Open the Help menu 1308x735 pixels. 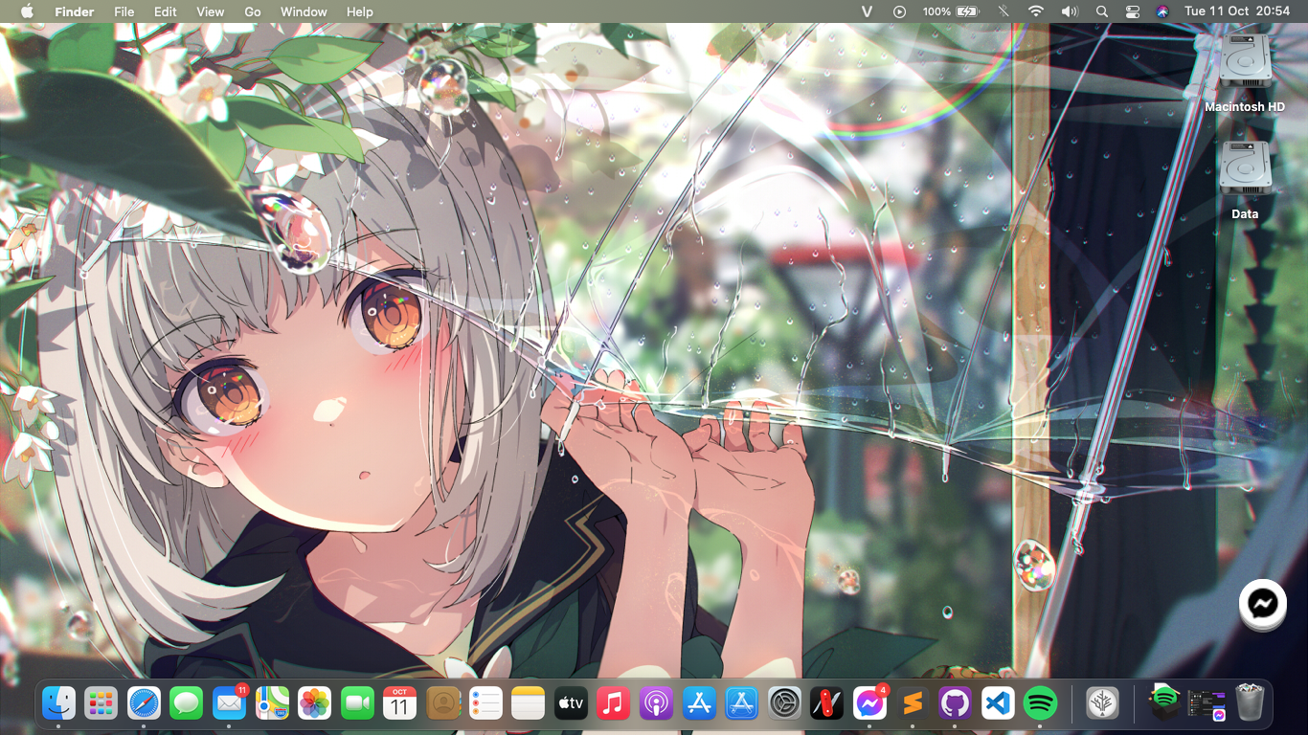[360, 11]
